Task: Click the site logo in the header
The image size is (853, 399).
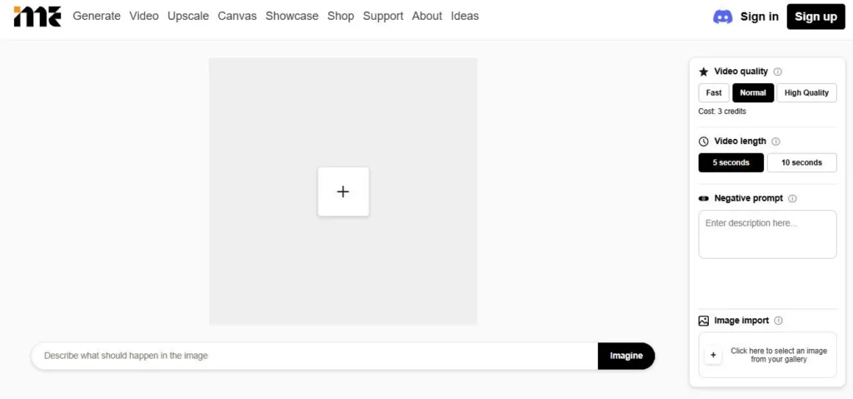Action: tap(37, 17)
